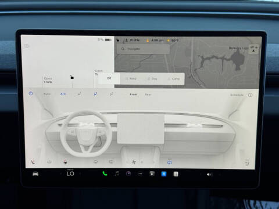Tap the fan speed icon

(134, 162)
